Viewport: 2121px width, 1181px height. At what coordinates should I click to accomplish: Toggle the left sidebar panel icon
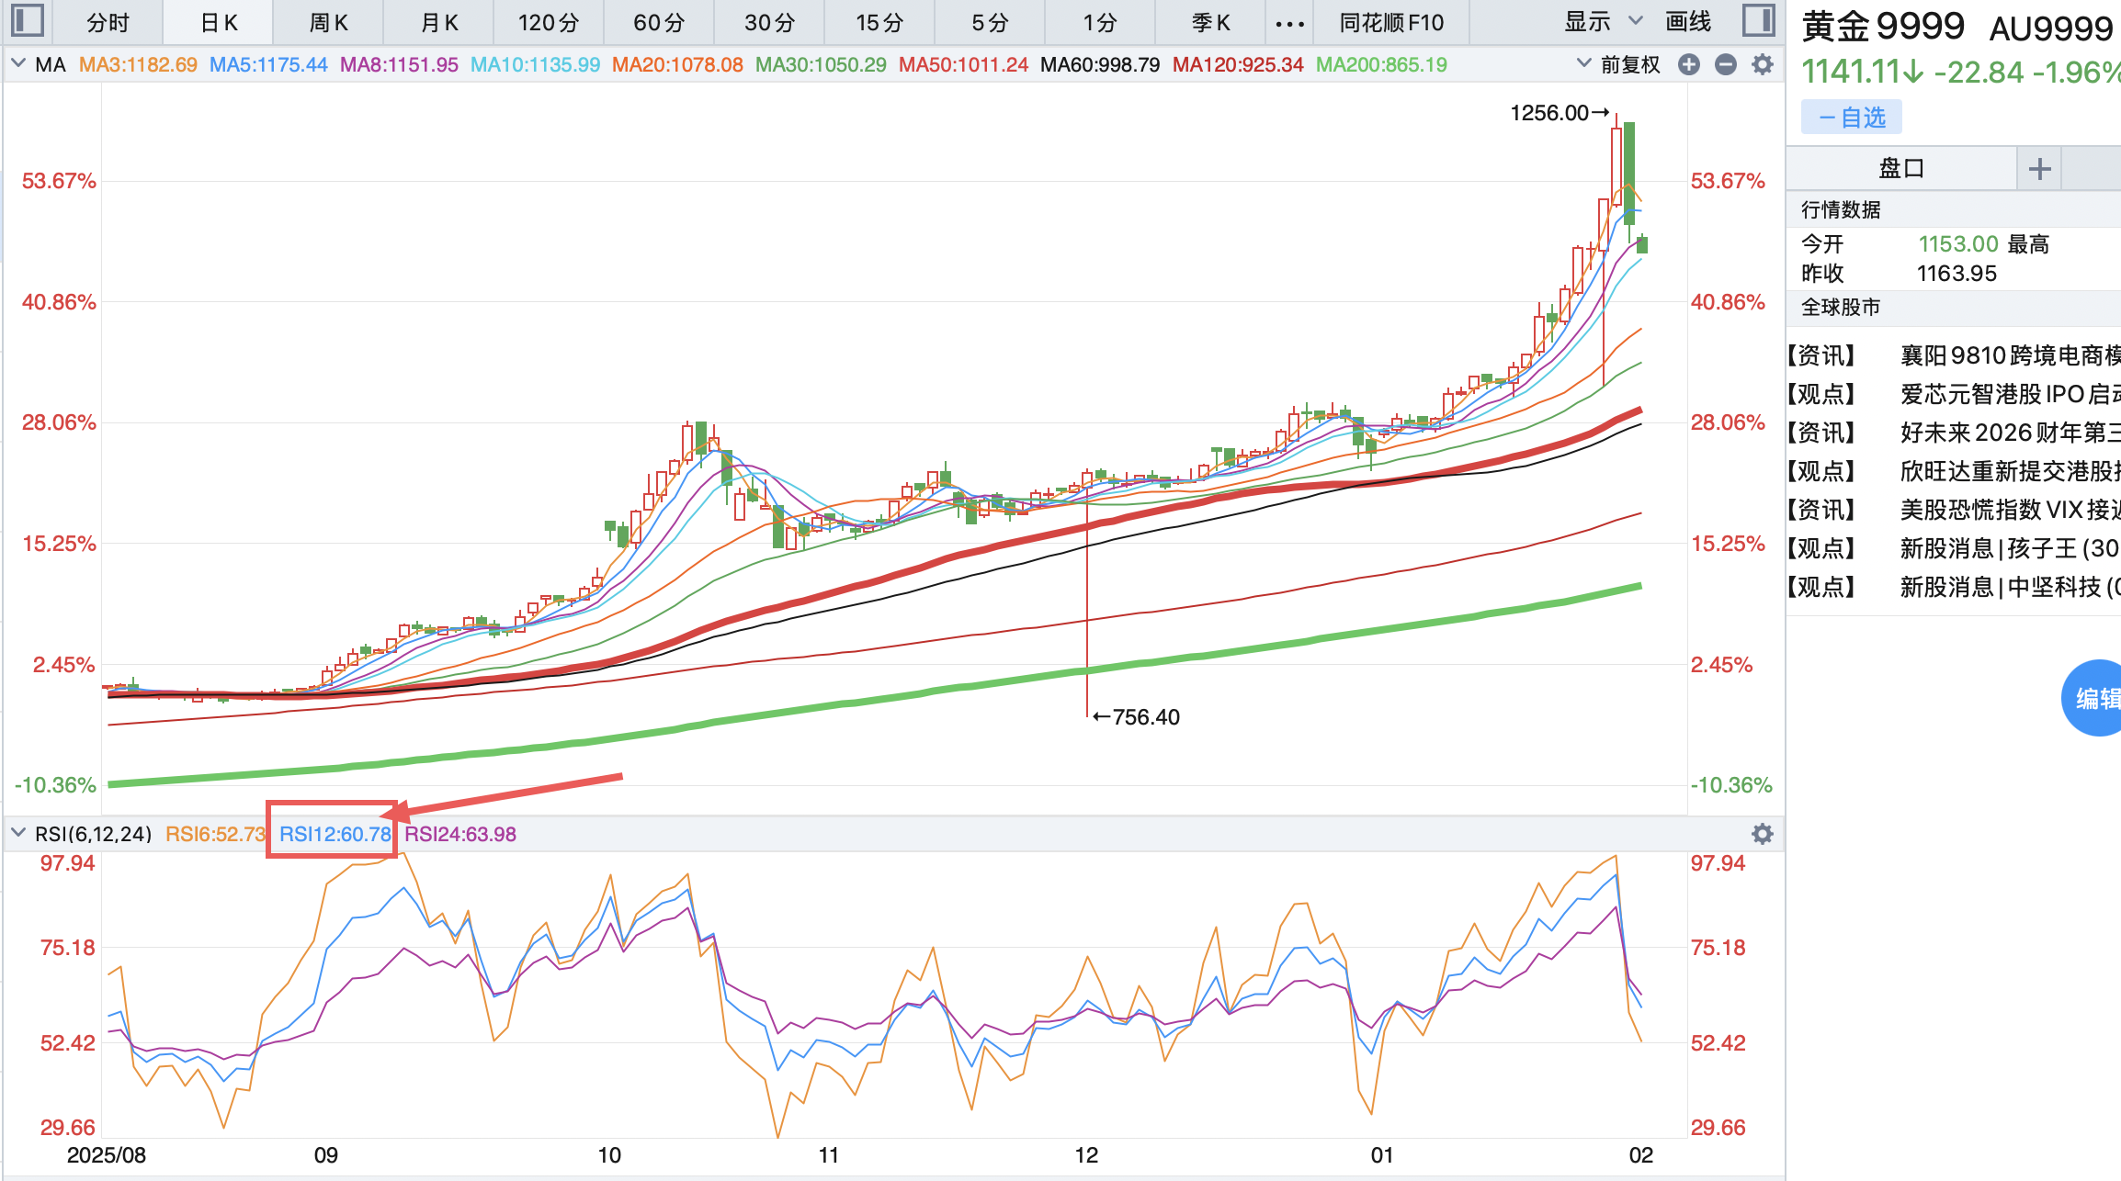tap(28, 20)
